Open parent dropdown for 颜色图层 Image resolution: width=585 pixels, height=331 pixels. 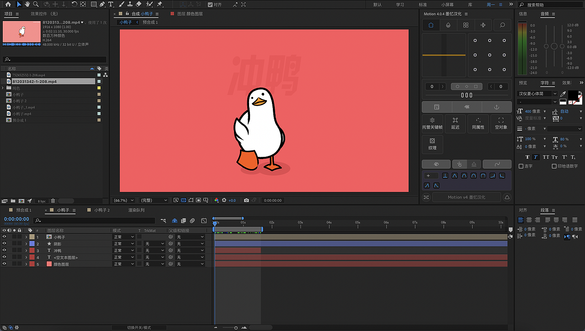pos(190,264)
